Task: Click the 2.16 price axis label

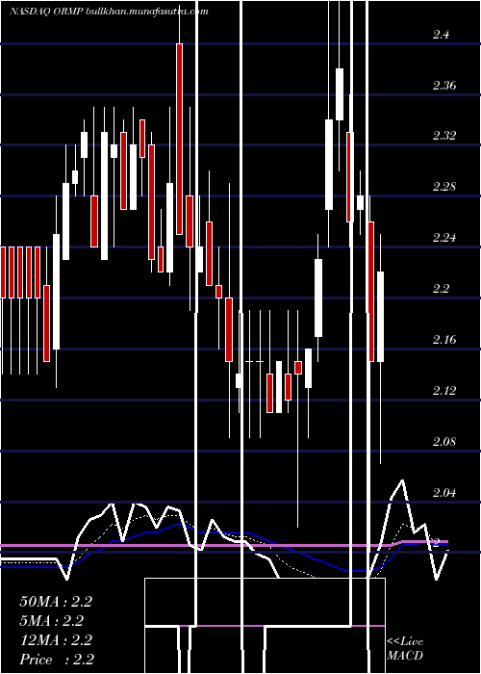Action: click(x=444, y=340)
